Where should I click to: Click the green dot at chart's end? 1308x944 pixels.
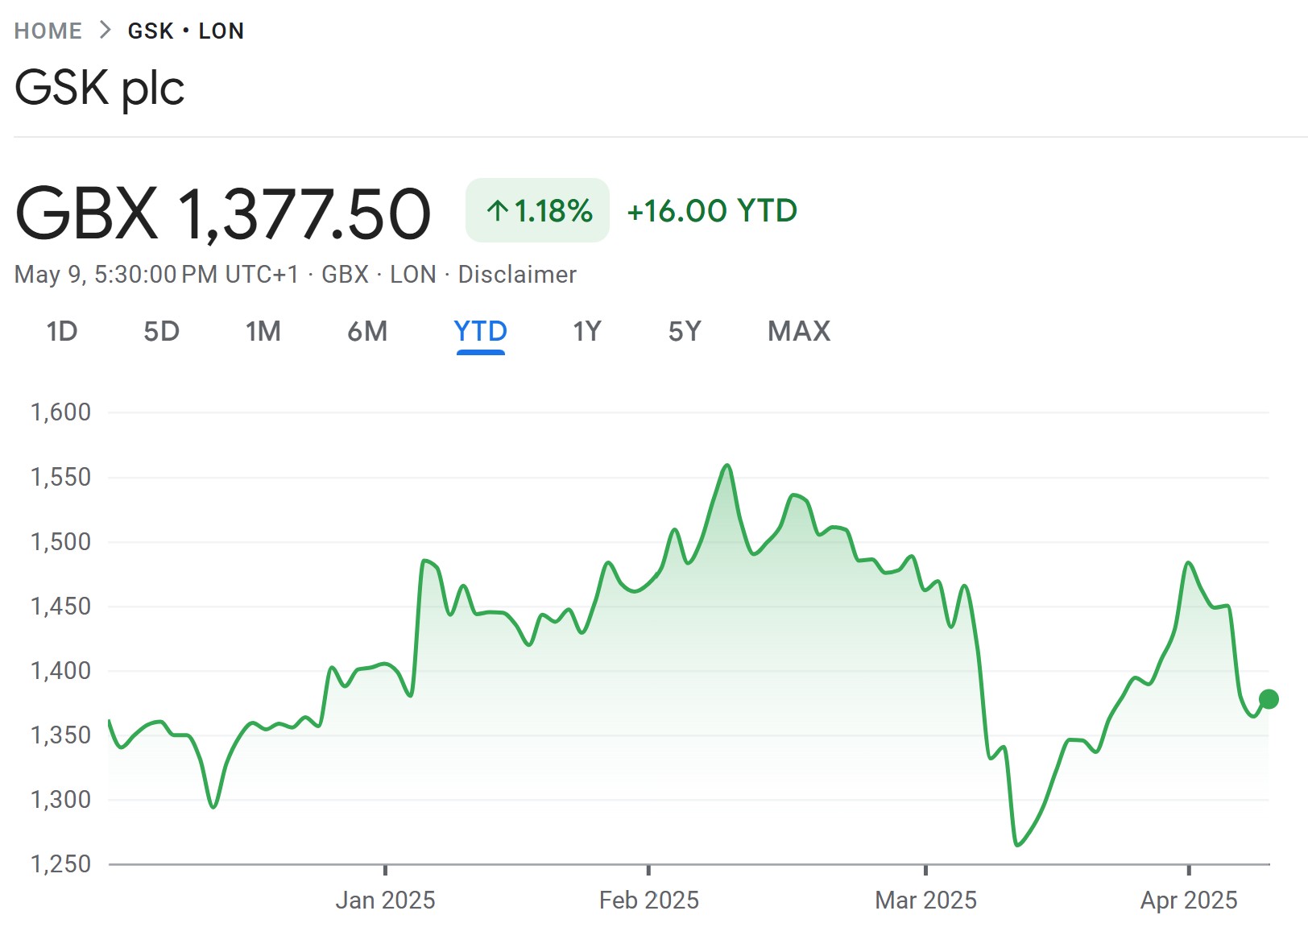(x=1269, y=699)
